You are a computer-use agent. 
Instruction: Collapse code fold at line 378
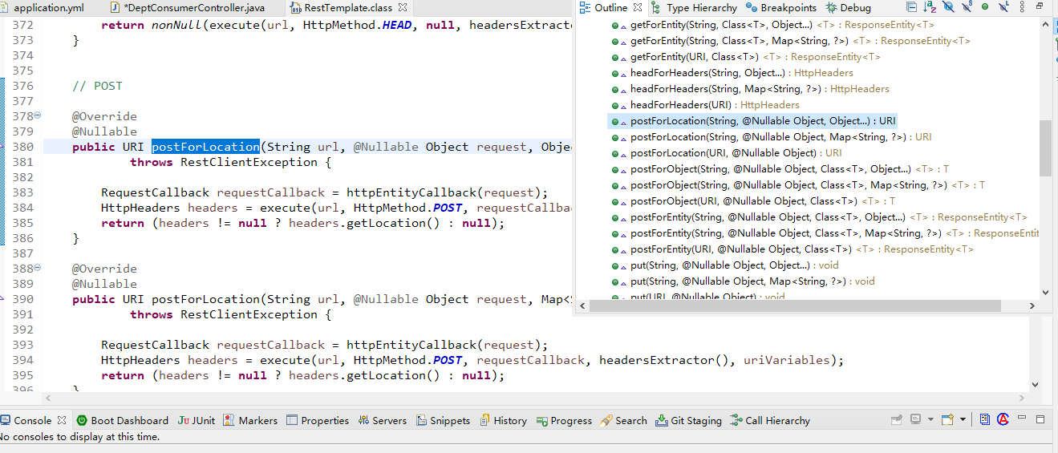click(38, 116)
